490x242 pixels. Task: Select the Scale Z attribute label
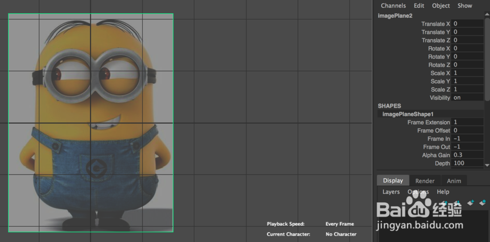[x=441, y=89]
